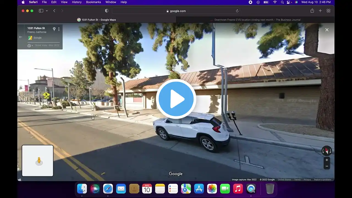Screen dimensions: 352x198
Task: Open the tab overview grid icon
Action: (328, 11)
